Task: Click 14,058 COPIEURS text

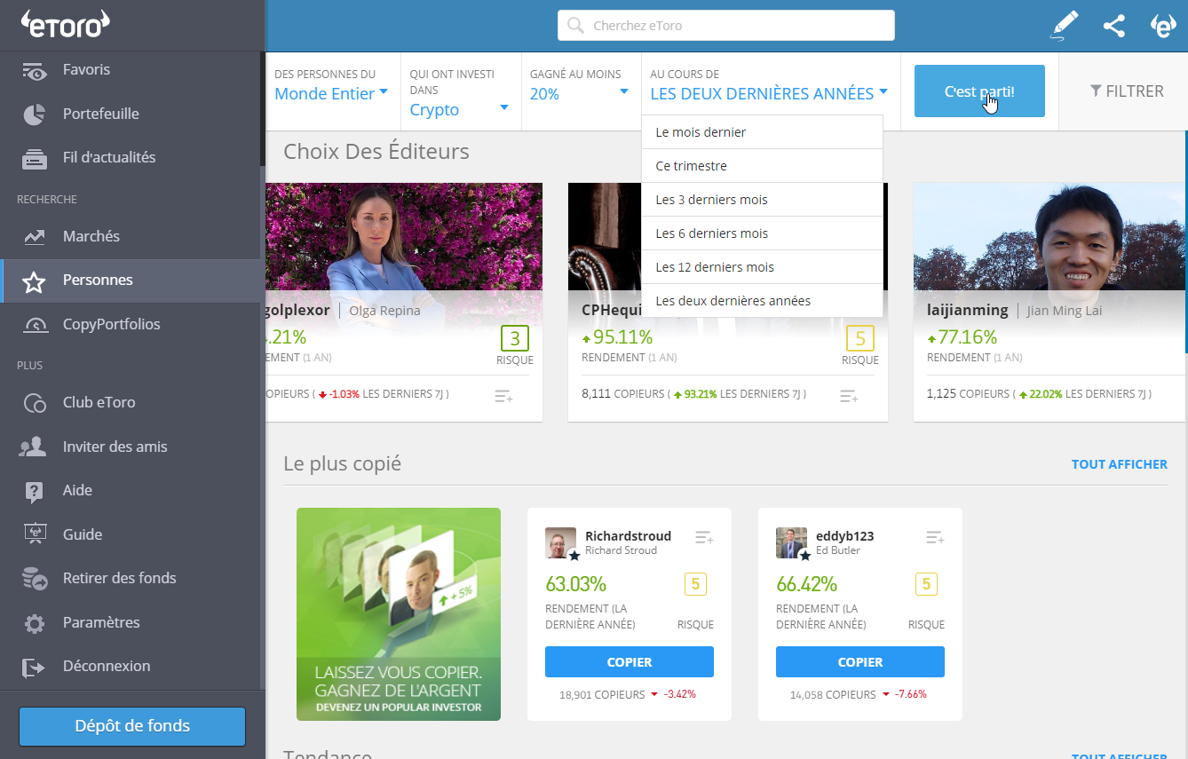Action: pyautogui.click(x=833, y=695)
